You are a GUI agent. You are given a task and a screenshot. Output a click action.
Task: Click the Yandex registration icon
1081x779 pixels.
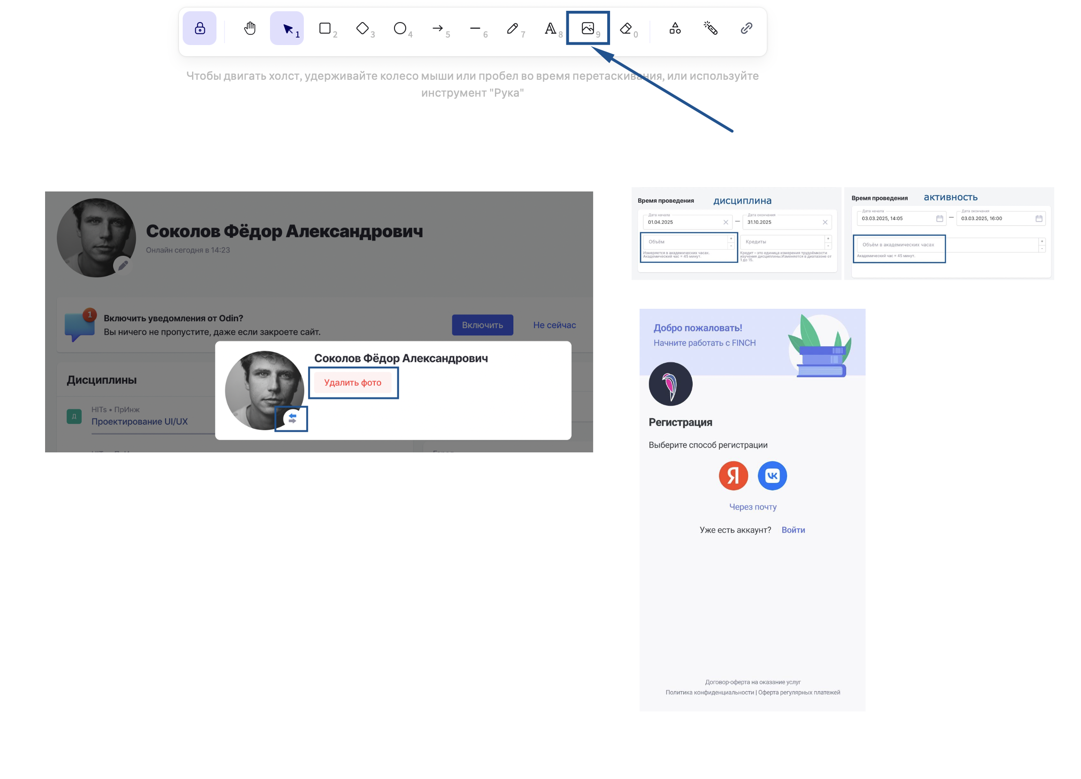click(733, 475)
